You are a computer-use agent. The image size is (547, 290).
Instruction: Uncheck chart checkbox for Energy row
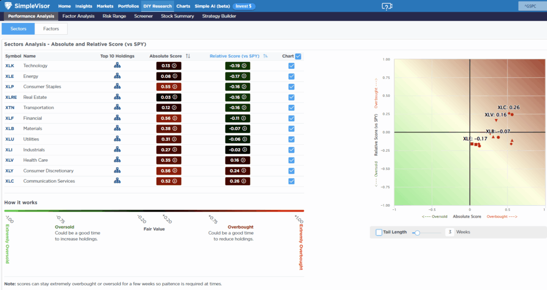click(x=292, y=76)
